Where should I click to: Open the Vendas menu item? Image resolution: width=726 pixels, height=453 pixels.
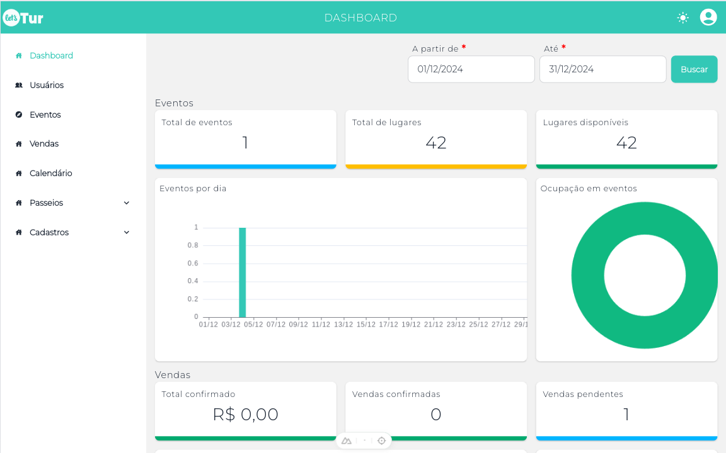click(x=43, y=143)
